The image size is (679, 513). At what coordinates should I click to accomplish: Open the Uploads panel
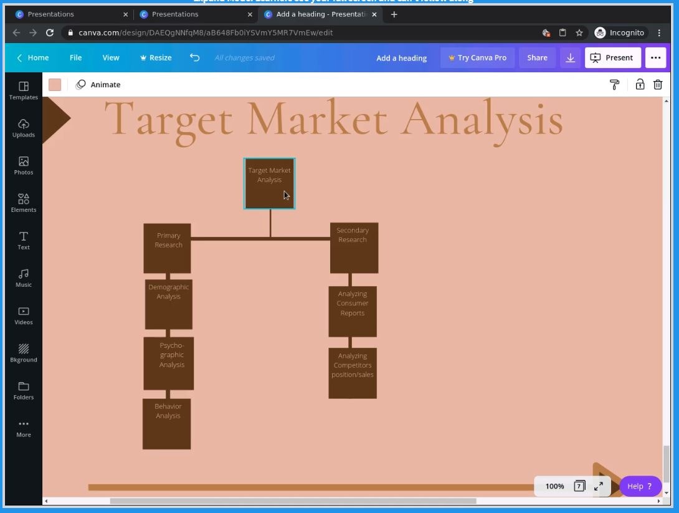[x=24, y=128]
